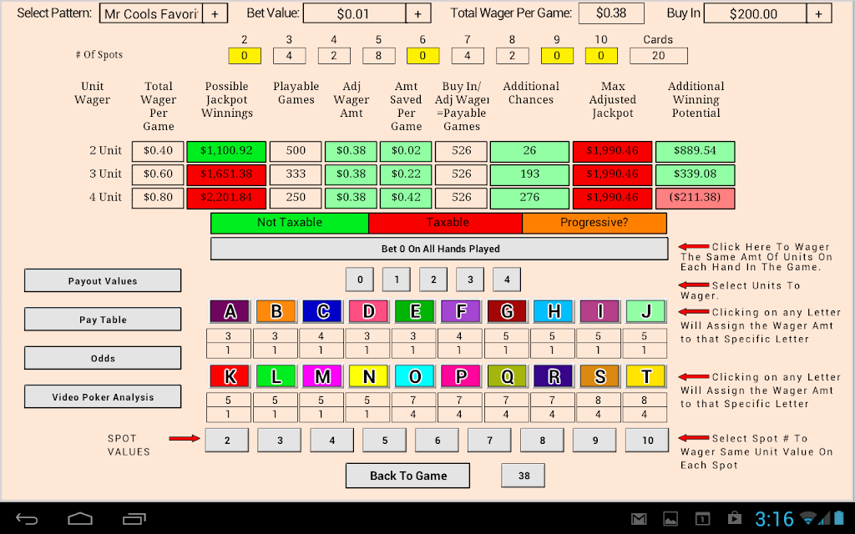This screenshot has width=855, height=534.
Task: Open the recent apps icon
Action: click(134, 519)
